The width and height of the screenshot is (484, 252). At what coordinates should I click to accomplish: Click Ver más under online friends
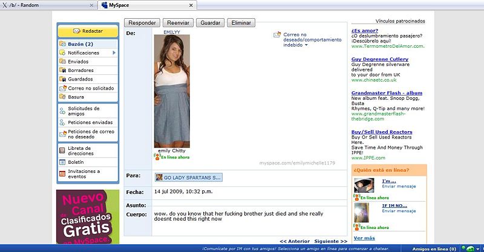364,238
